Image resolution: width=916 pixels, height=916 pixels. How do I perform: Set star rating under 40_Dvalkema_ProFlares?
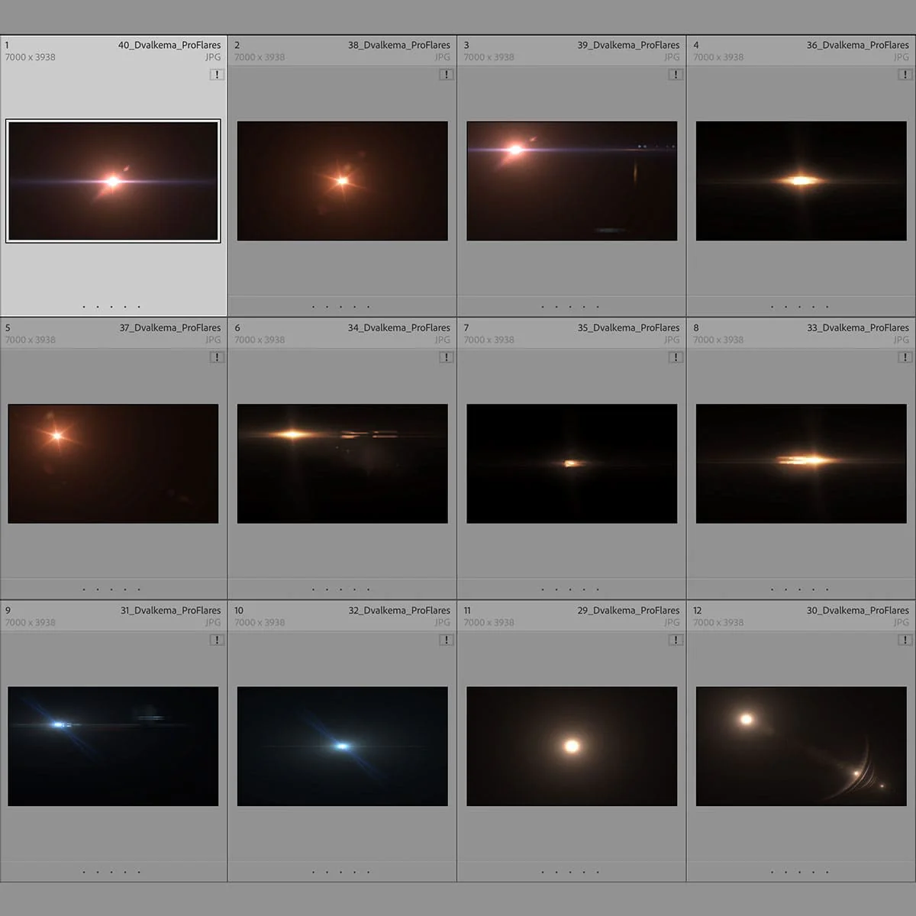click(111, 307)
